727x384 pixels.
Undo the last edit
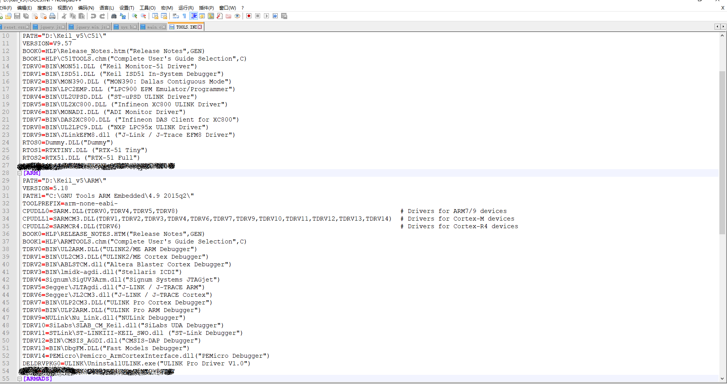[93, 16]
